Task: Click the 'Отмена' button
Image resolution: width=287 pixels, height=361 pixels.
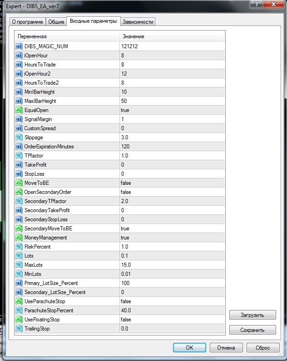Action: (226, 348)
